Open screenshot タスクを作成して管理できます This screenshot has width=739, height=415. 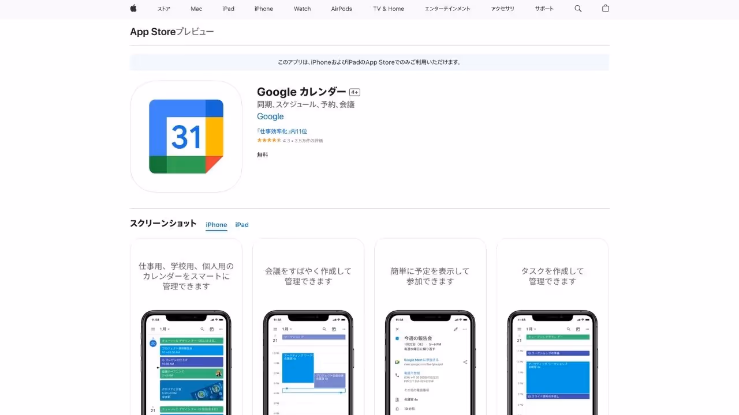click(553, 327)
